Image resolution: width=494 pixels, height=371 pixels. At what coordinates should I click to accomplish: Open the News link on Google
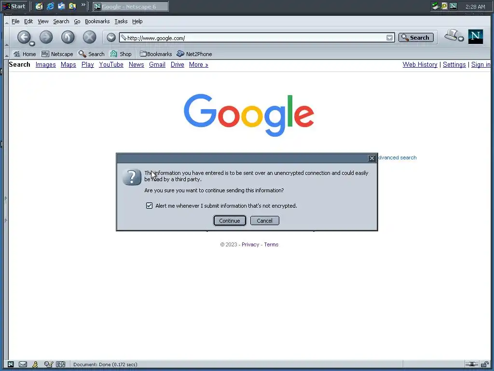coord(137,65)
